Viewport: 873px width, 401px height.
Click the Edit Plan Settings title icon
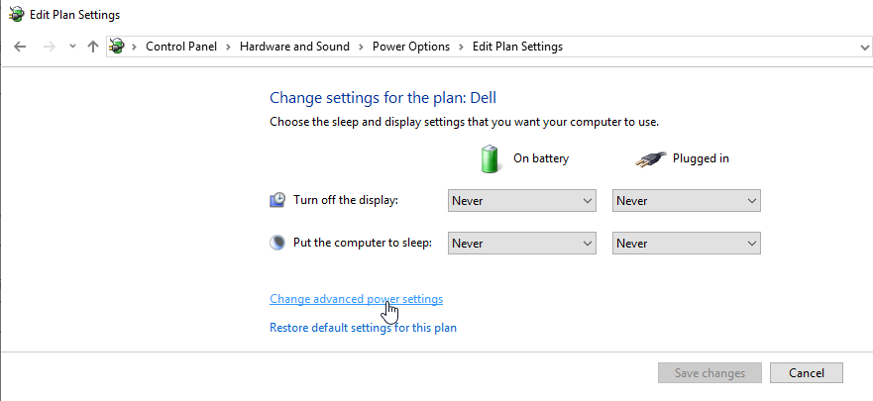(16, 15)
